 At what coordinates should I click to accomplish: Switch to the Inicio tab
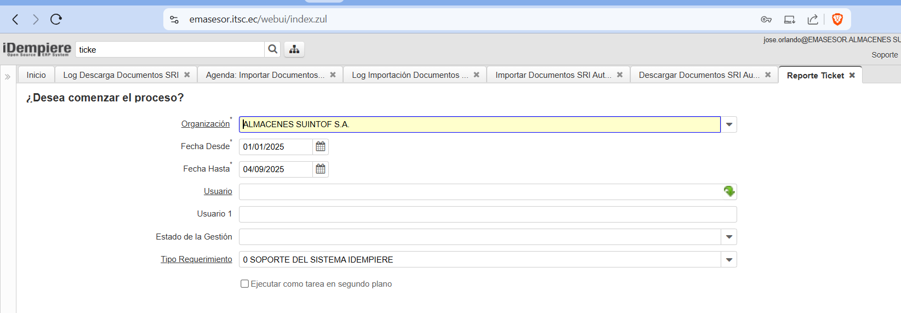pos(36,75)
